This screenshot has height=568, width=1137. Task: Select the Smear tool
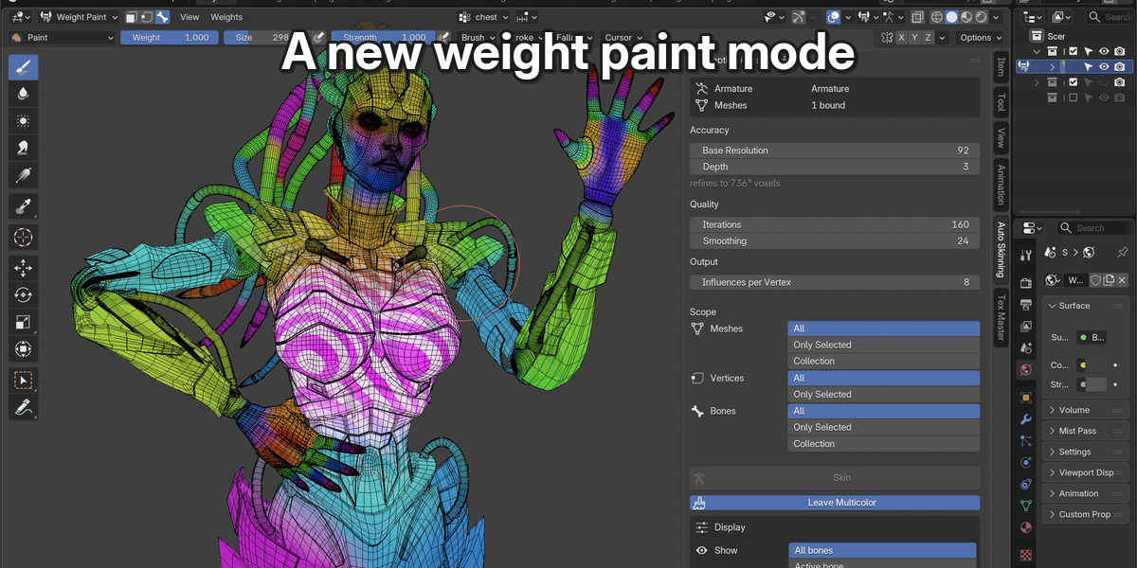tap(24, 149)
